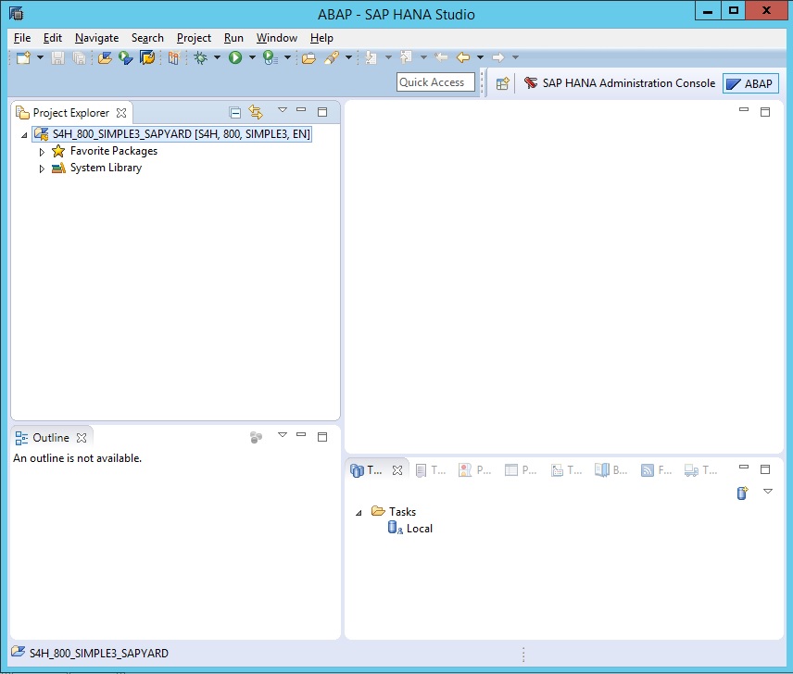Click the Forward navigation arrow
Screen dimensions: 793x674
coord(498,57)
